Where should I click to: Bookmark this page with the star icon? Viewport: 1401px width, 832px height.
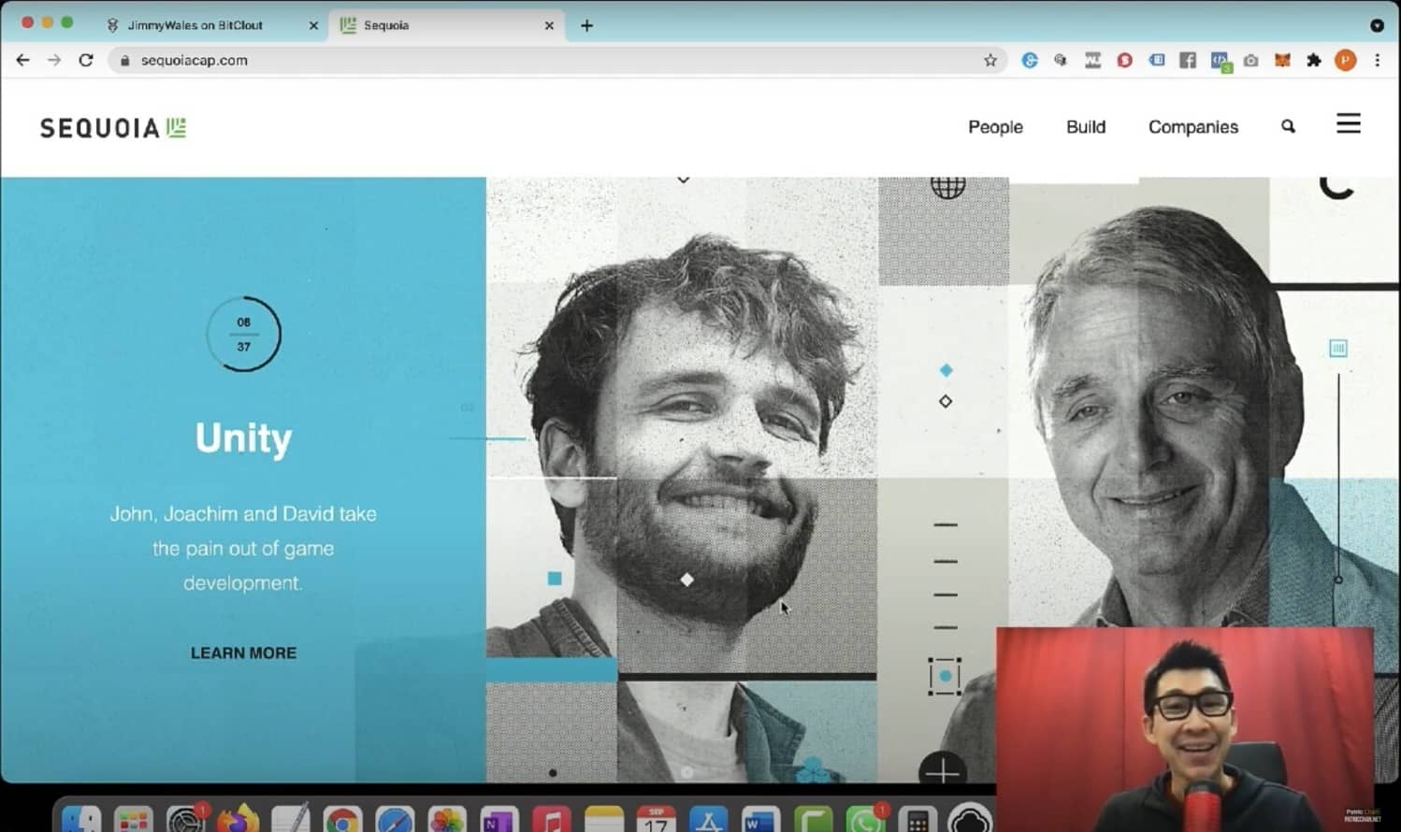(990, 60)
